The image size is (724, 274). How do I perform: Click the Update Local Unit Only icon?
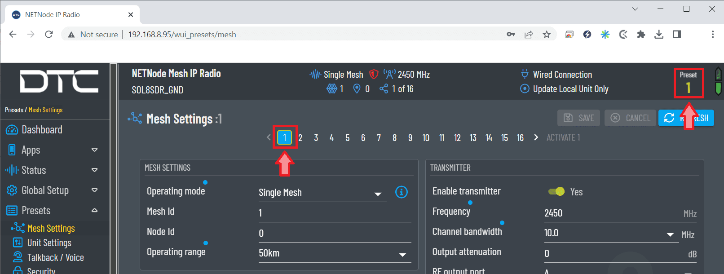(x=524, y=89)
